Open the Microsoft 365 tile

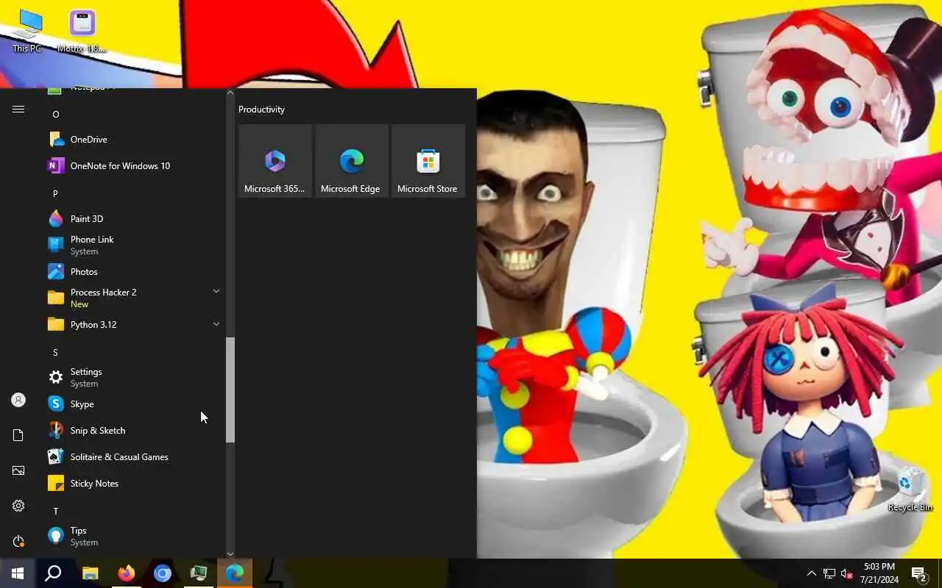click(x=275, y=161)
